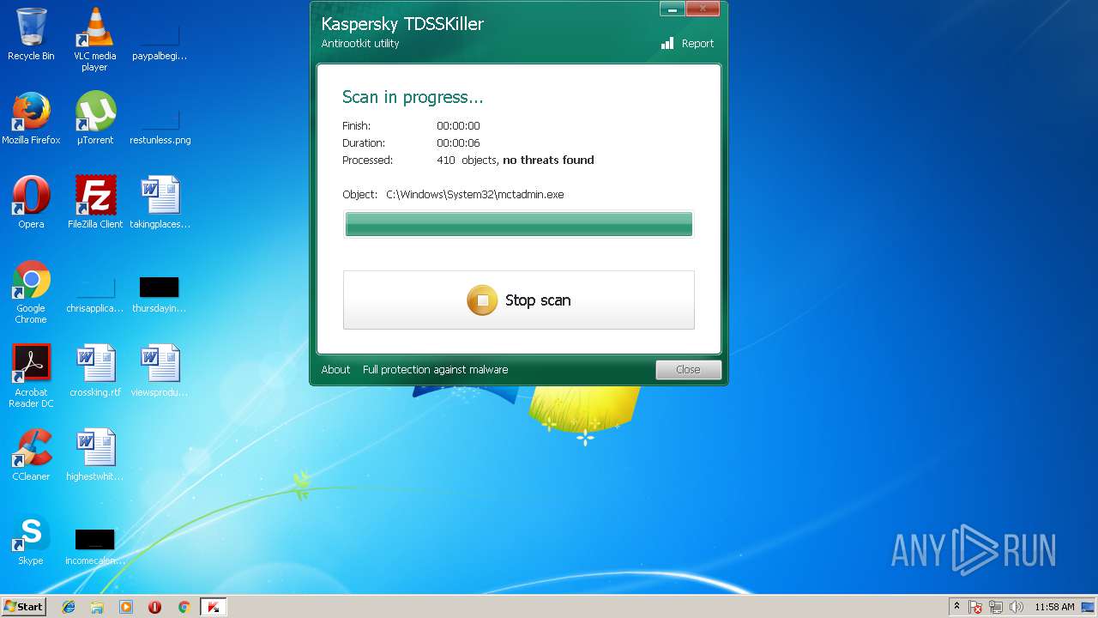Select incomecalen... desktop file
The width and height of the screenshot is (1098, 618).
(95, 545)
